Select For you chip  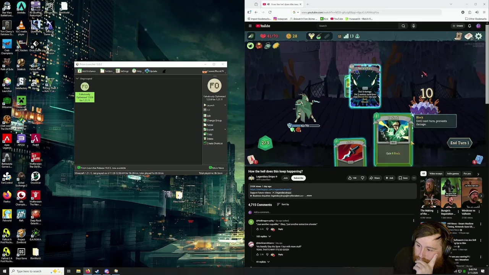467,174
